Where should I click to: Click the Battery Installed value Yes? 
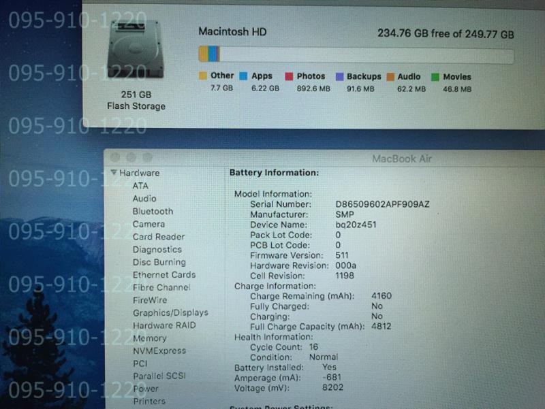(x=329, y=367)
